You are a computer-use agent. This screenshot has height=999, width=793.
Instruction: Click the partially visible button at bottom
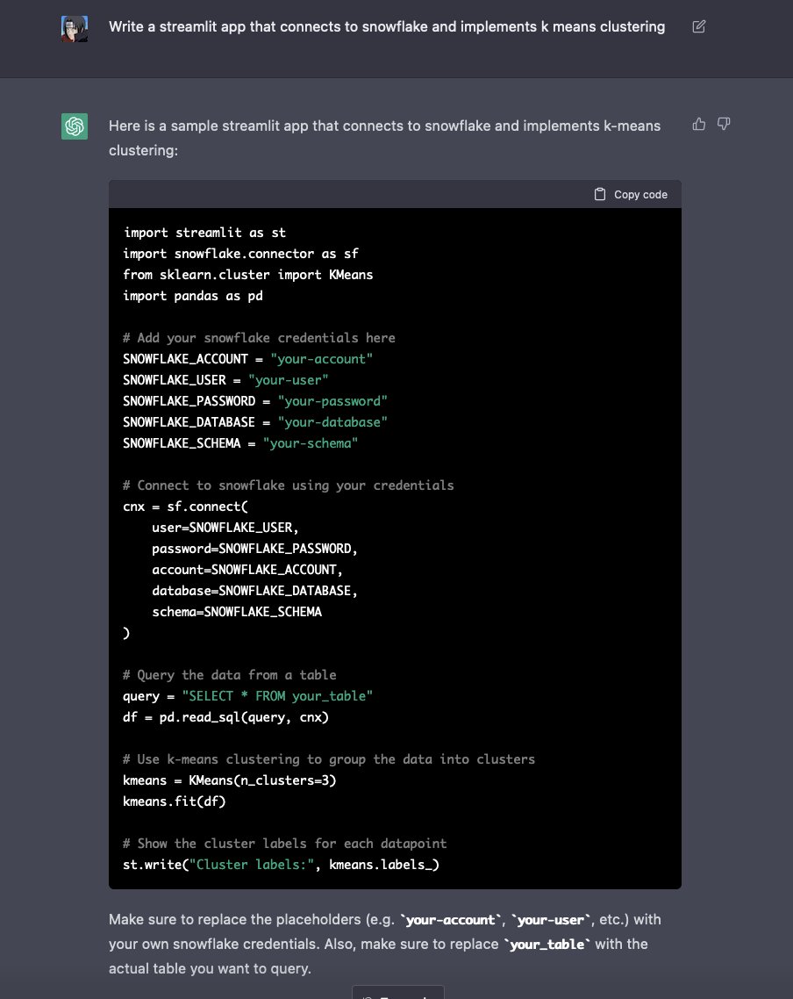(397, 992)
